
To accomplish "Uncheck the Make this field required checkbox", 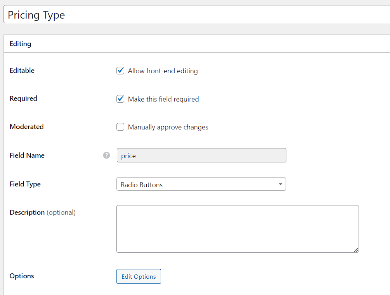I will coord(120,99).
